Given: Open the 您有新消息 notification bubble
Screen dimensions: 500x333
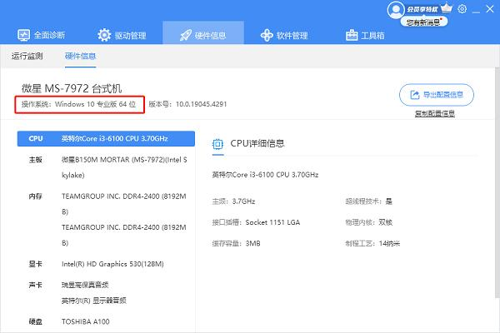Looking at the screenshot, I should tap(424, 22).
